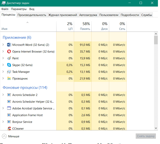
Task: Switch to the Подробности tab
Action: tap(130, 15)
